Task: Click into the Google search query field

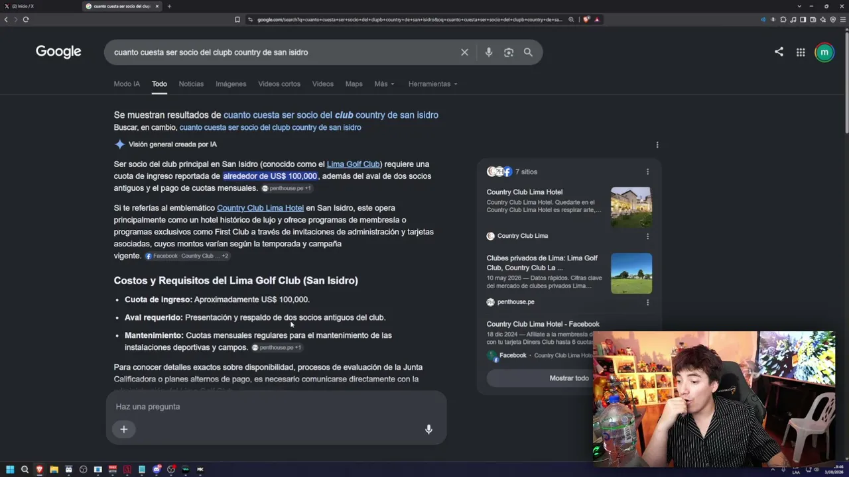Action: [282, 52]
